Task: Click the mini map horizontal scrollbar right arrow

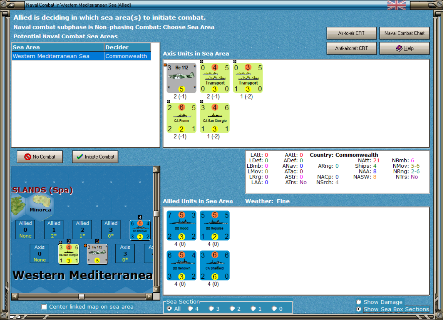Action: [149, 296]
